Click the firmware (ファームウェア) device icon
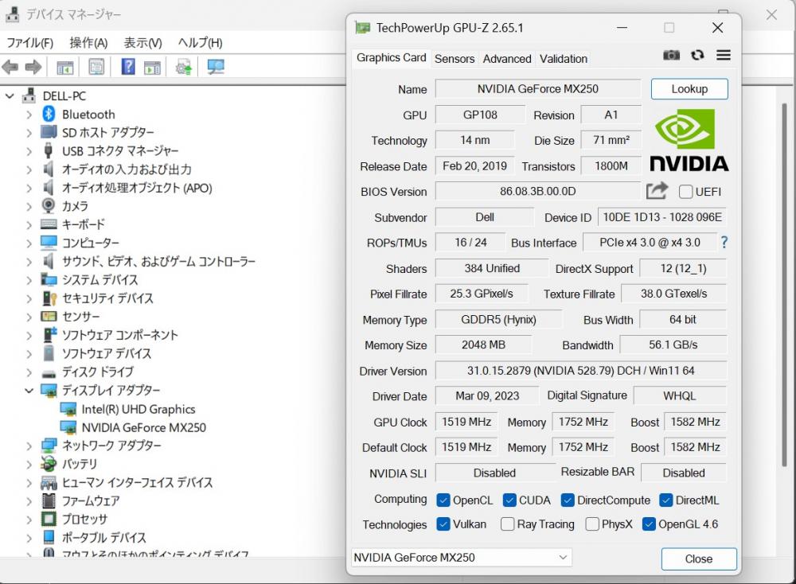Viewport: 796px width, 584px height. pyautogui.click(x=49, y=500)
